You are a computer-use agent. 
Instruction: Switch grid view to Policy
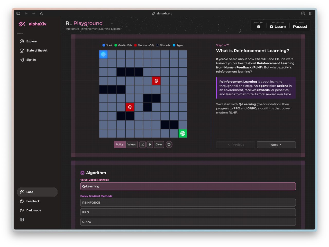tap(120, 145)
